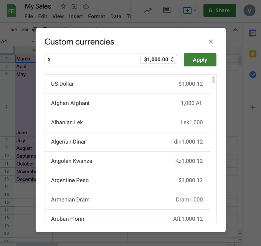
Task: Collapse the toolbar with the up chevron
Action: pos(235,30)
